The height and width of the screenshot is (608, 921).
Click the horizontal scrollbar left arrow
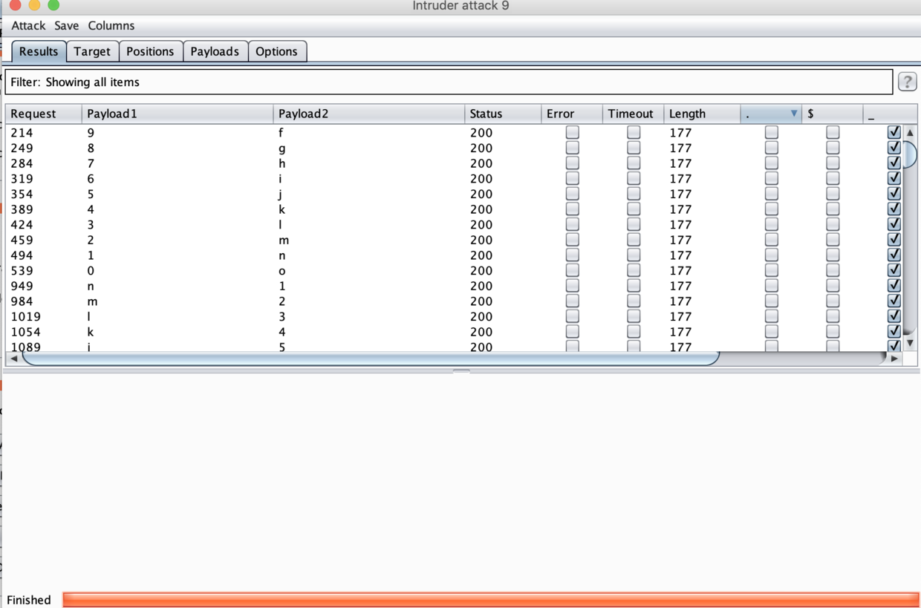point(13,359)
